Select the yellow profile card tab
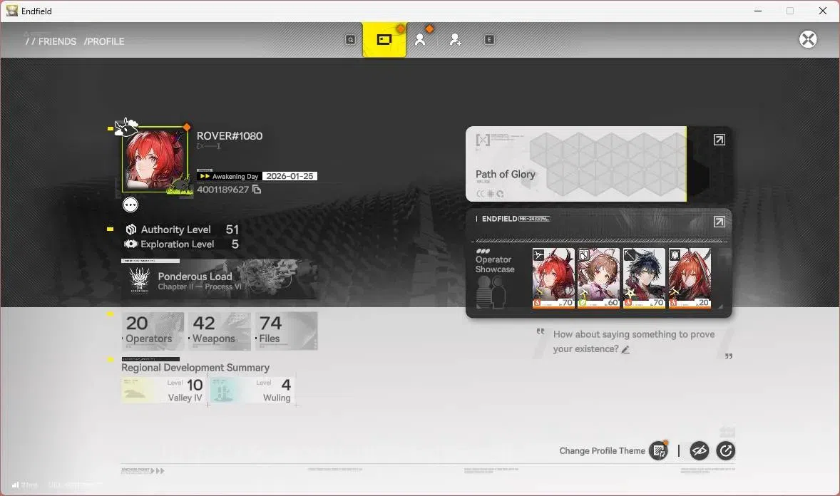The width and height of the screenshot is (840, 496). coord(384,40)
